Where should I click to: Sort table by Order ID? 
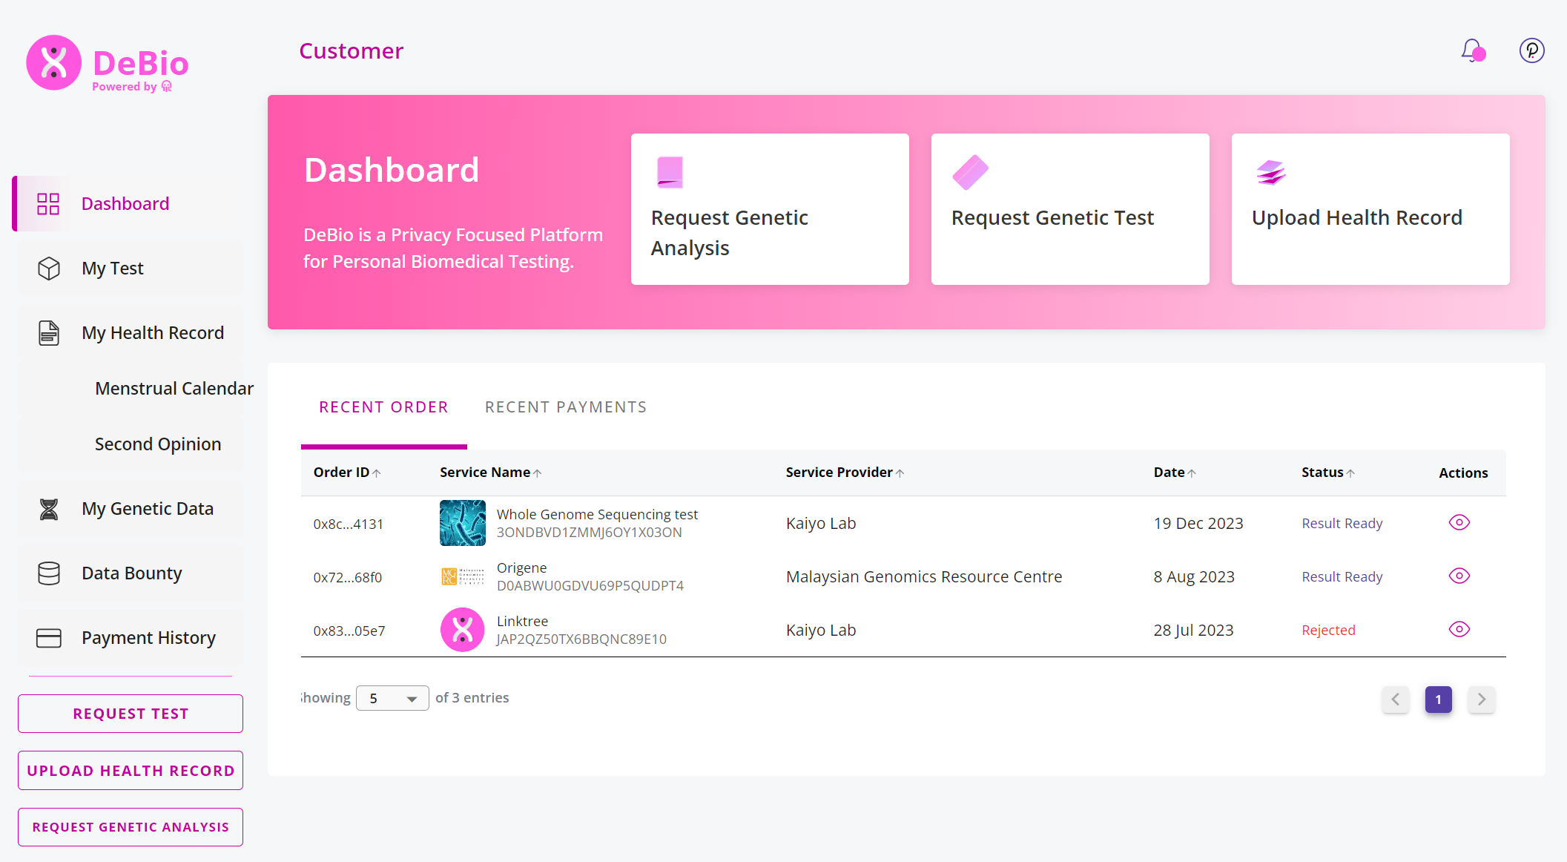347,473
